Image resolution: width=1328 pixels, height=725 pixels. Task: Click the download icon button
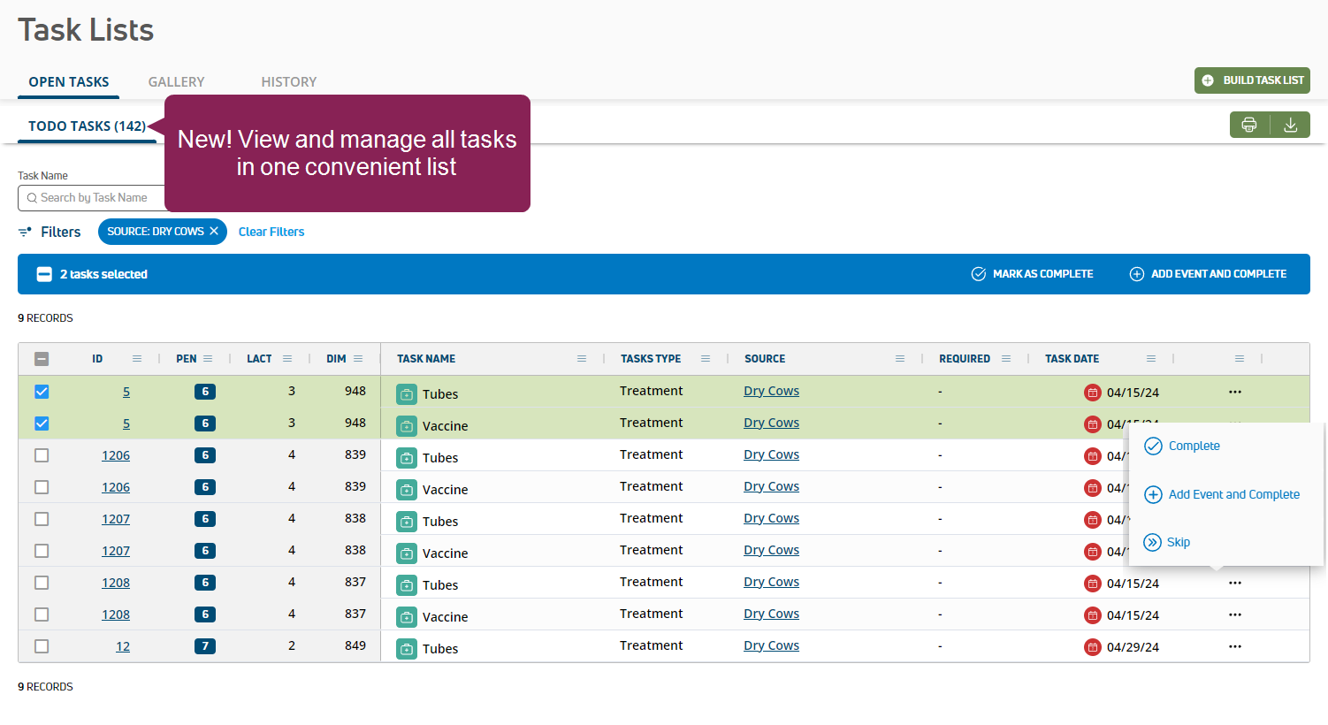(1290, 125)
